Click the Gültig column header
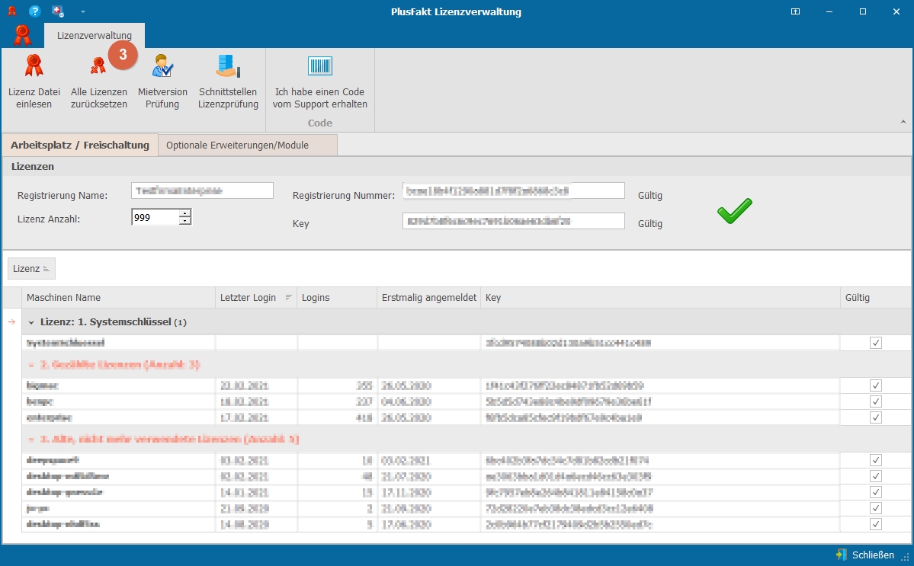This screenshot has height=566, width=914. pyautogui.click(x=876, y=298)
